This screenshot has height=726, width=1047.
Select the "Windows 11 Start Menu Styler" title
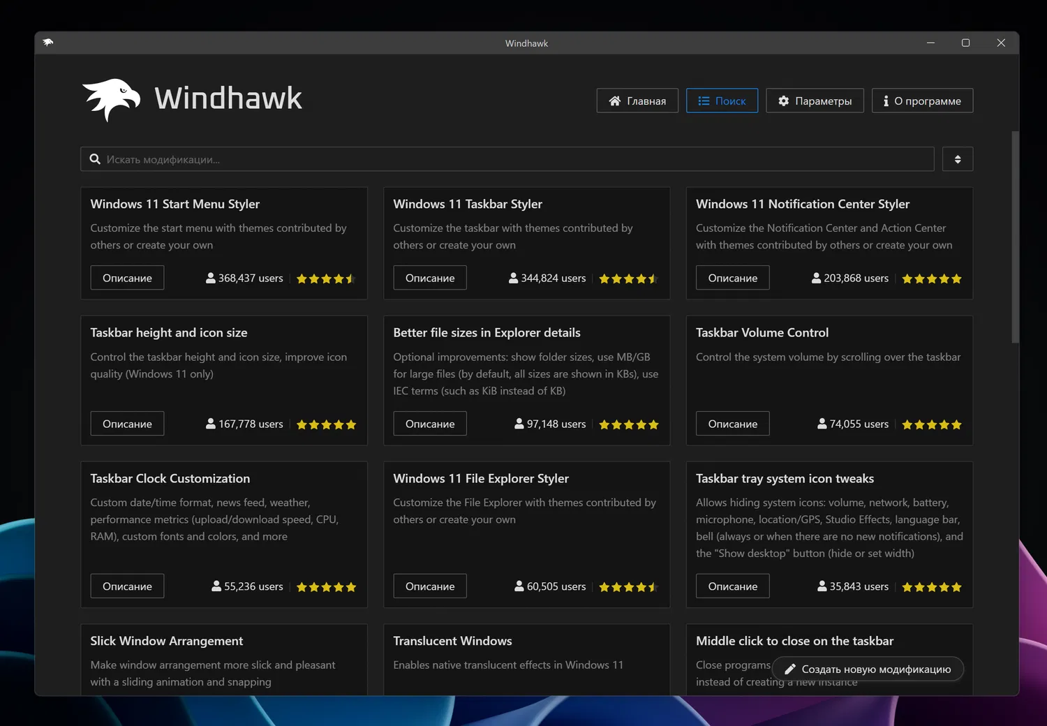coord(175,204)
